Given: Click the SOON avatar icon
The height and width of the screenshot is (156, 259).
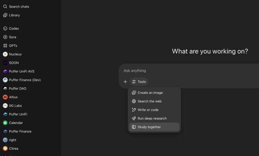Looking at the screenshot, I should pos(5,63).
